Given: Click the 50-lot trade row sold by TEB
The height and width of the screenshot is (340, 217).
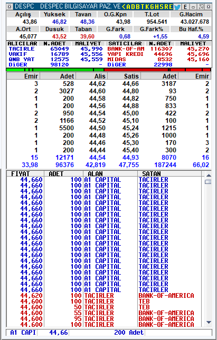Looking at the screenshot, I should click(x=104, y=307).
